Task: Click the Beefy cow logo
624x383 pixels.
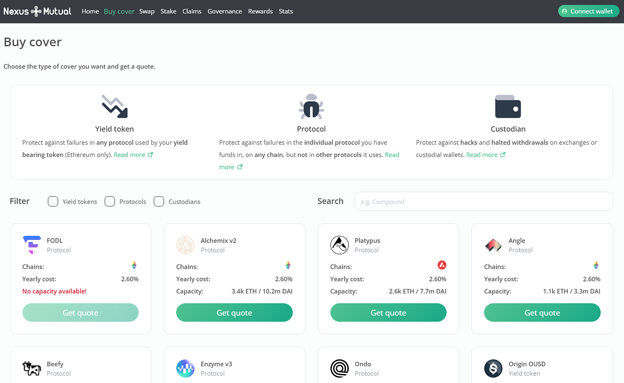Action: tap(32, 368)
